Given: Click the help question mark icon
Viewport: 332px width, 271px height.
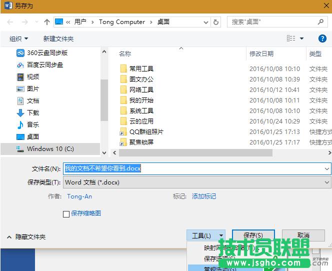Looking at the screenshot, I should (x=322, y=38).
